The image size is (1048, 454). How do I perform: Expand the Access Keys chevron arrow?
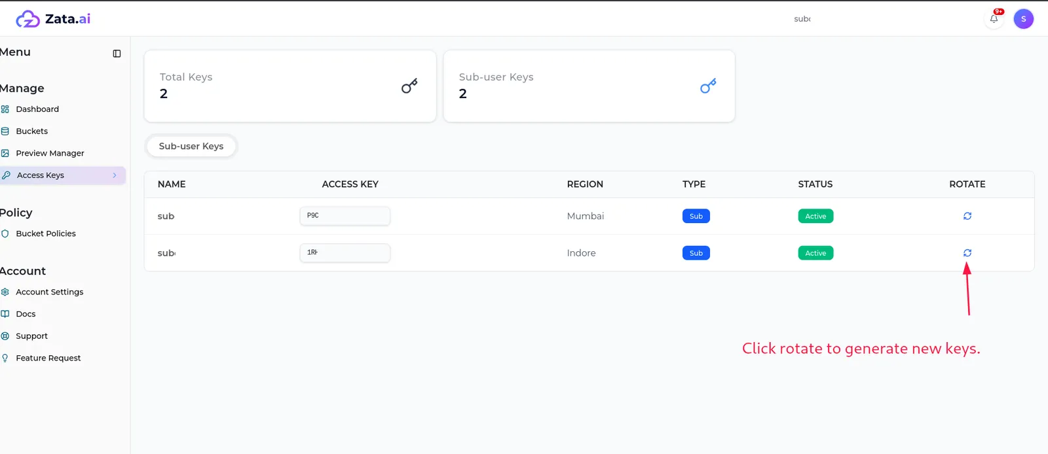point(115,175)
